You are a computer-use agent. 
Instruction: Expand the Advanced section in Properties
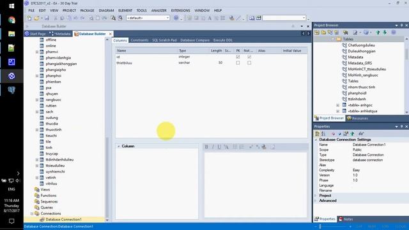pyautogui.click(x=316, y=201)
